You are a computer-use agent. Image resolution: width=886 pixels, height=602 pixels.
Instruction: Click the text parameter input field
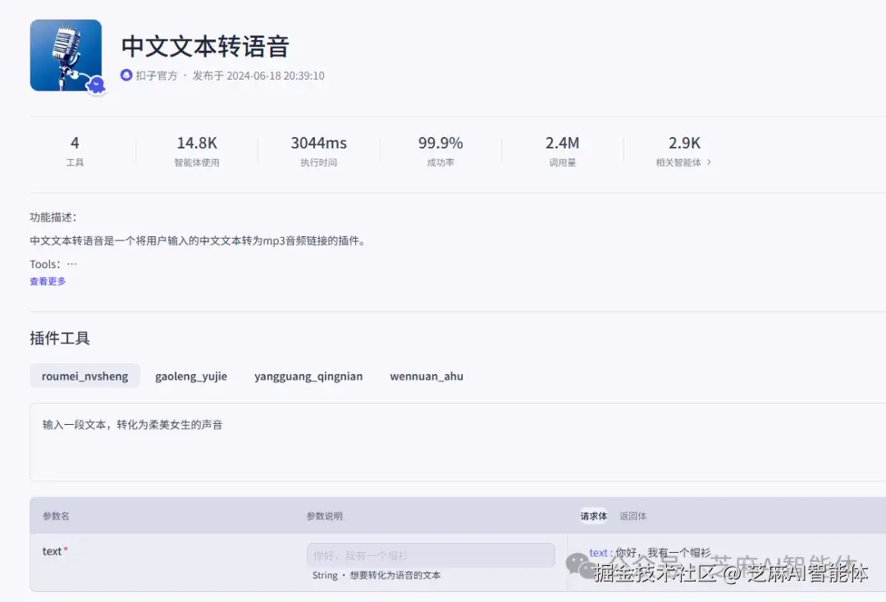pyautogui.click(x=431, y=555)
